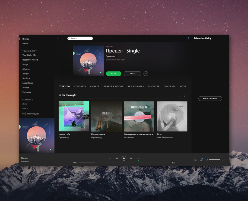Open Recently Played in the library
Viewport: 248px width, 201px height.
(30, 60)
